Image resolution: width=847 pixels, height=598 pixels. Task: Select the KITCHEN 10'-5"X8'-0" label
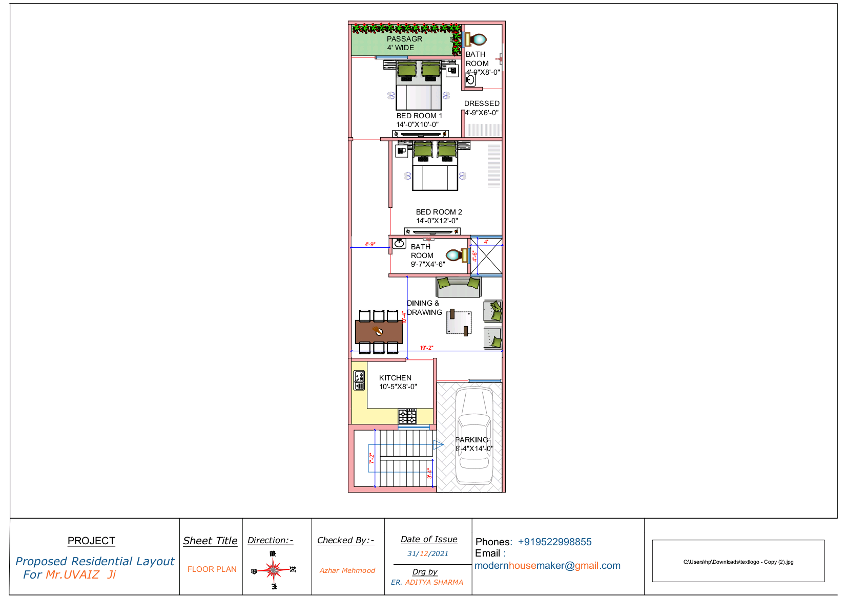click(x=398, y=382)
